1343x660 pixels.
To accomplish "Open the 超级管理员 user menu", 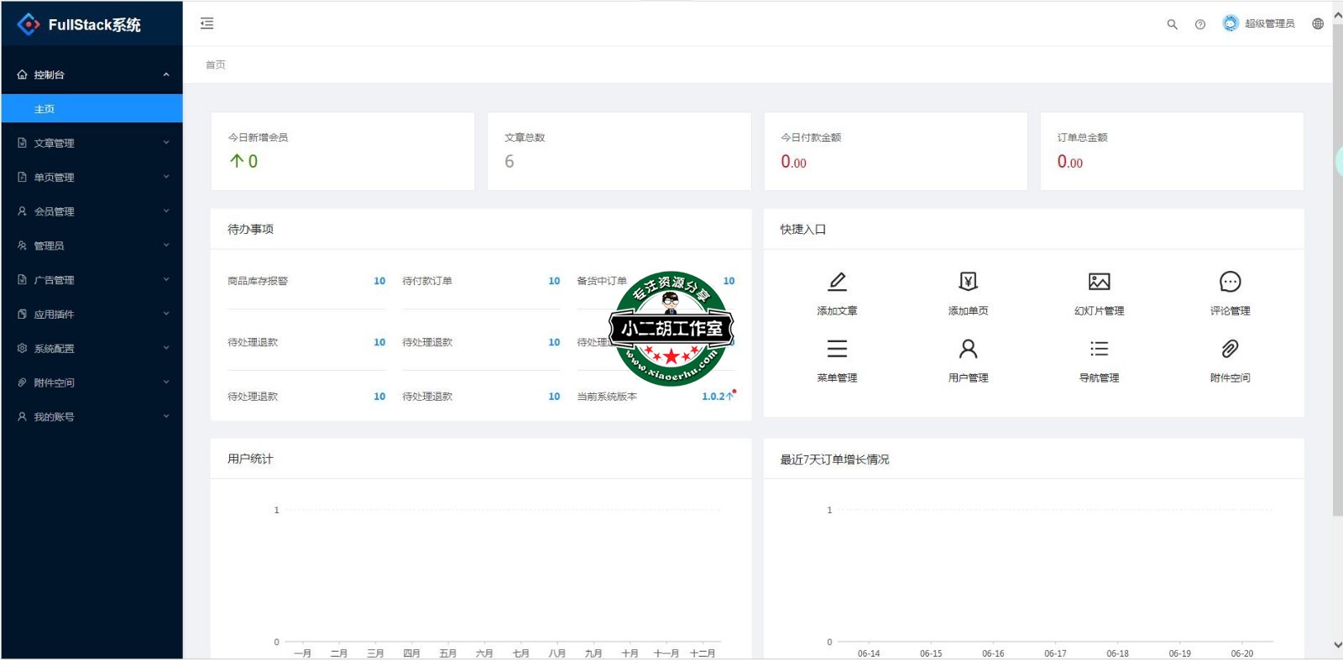I will 1259,23.
